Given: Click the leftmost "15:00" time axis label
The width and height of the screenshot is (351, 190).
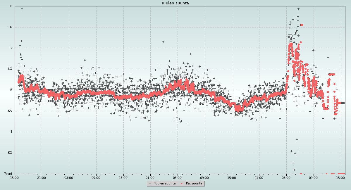Looking at the screenshot, I should pyautogui.click(x=15, y=177).
